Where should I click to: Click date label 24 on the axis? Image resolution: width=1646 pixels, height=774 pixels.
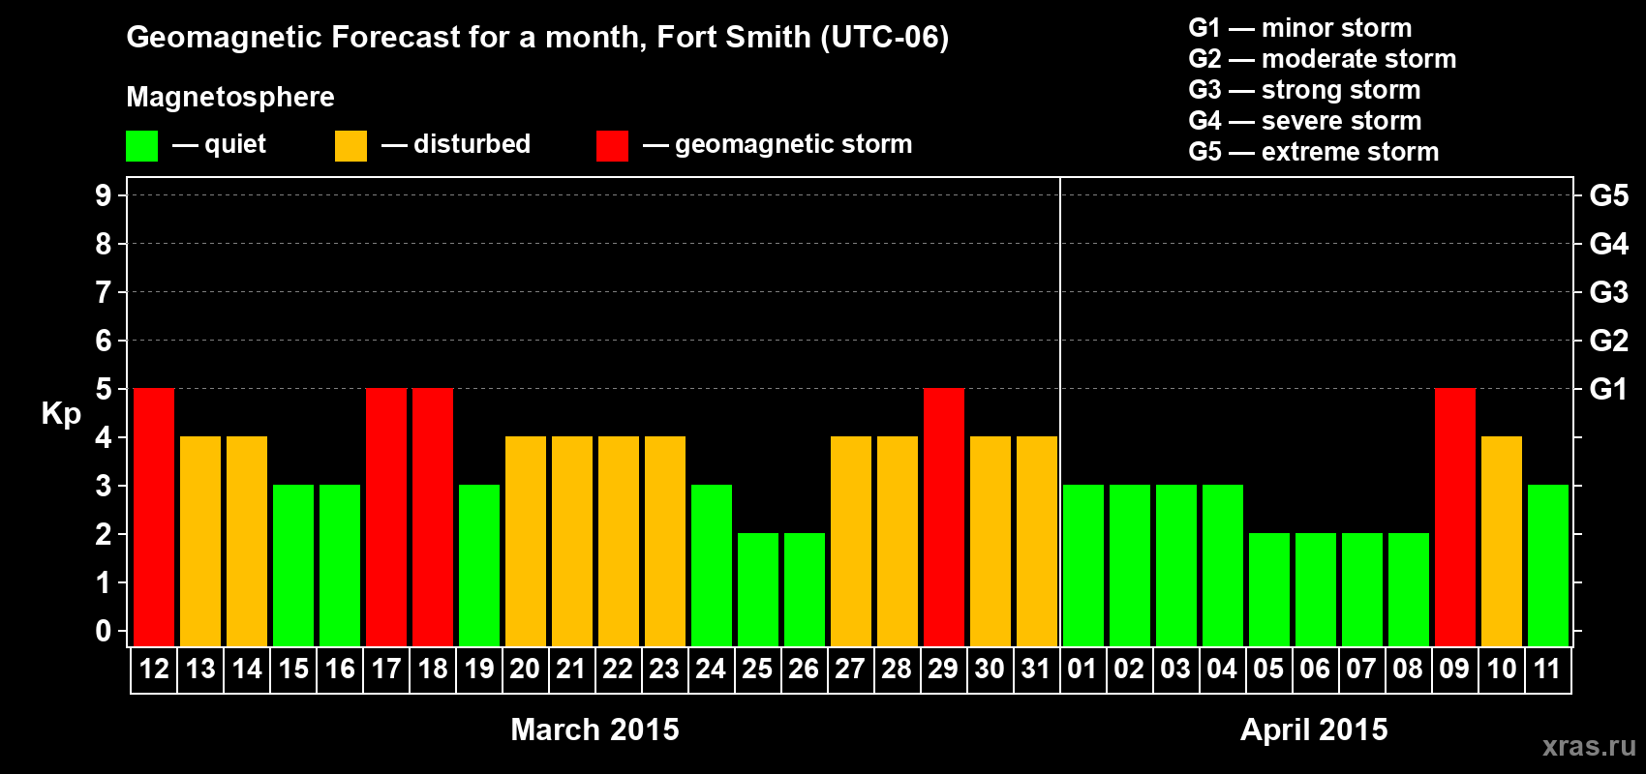pos(711,670)
